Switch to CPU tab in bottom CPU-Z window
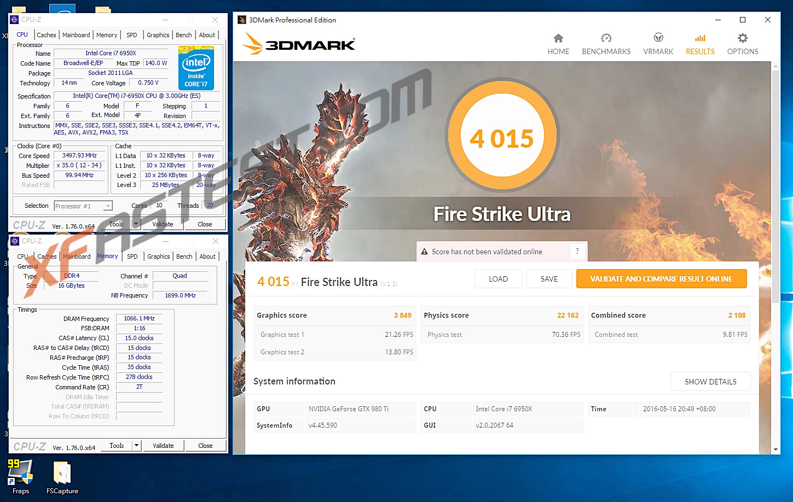This screenshot has height=502, width=793. pos(23,256)
